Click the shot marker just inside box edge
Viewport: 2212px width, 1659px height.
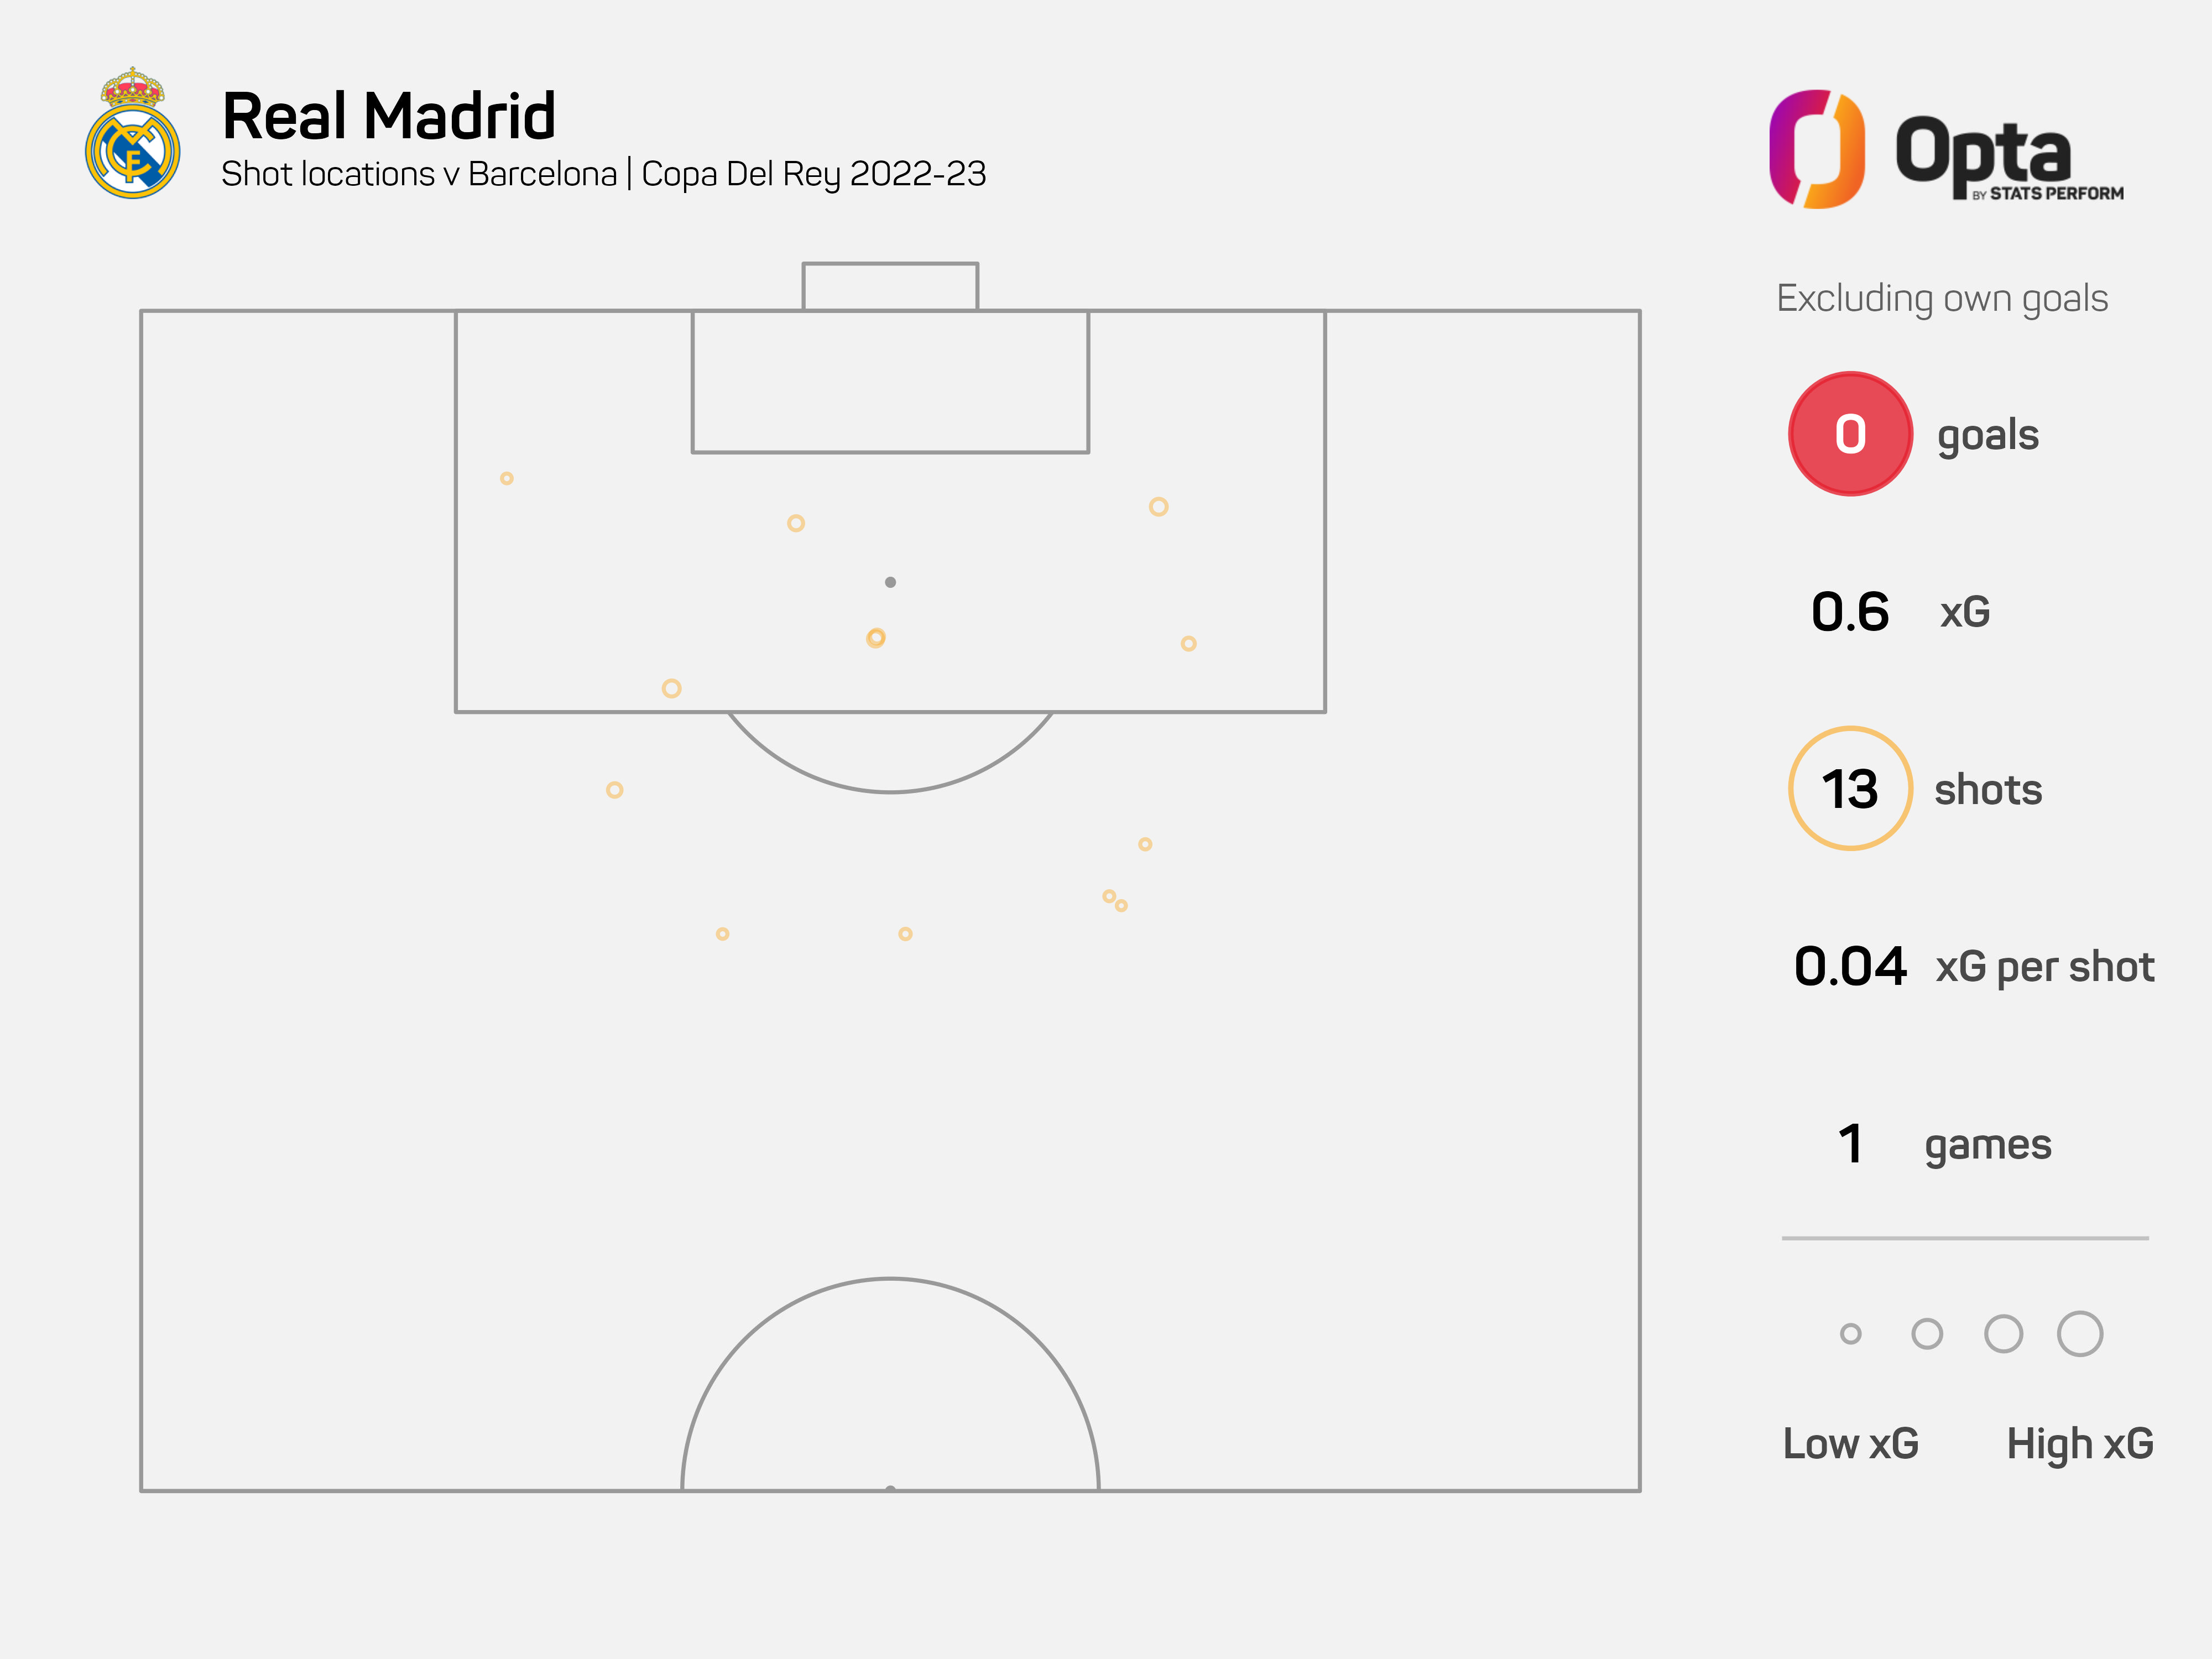click(672, 688)
